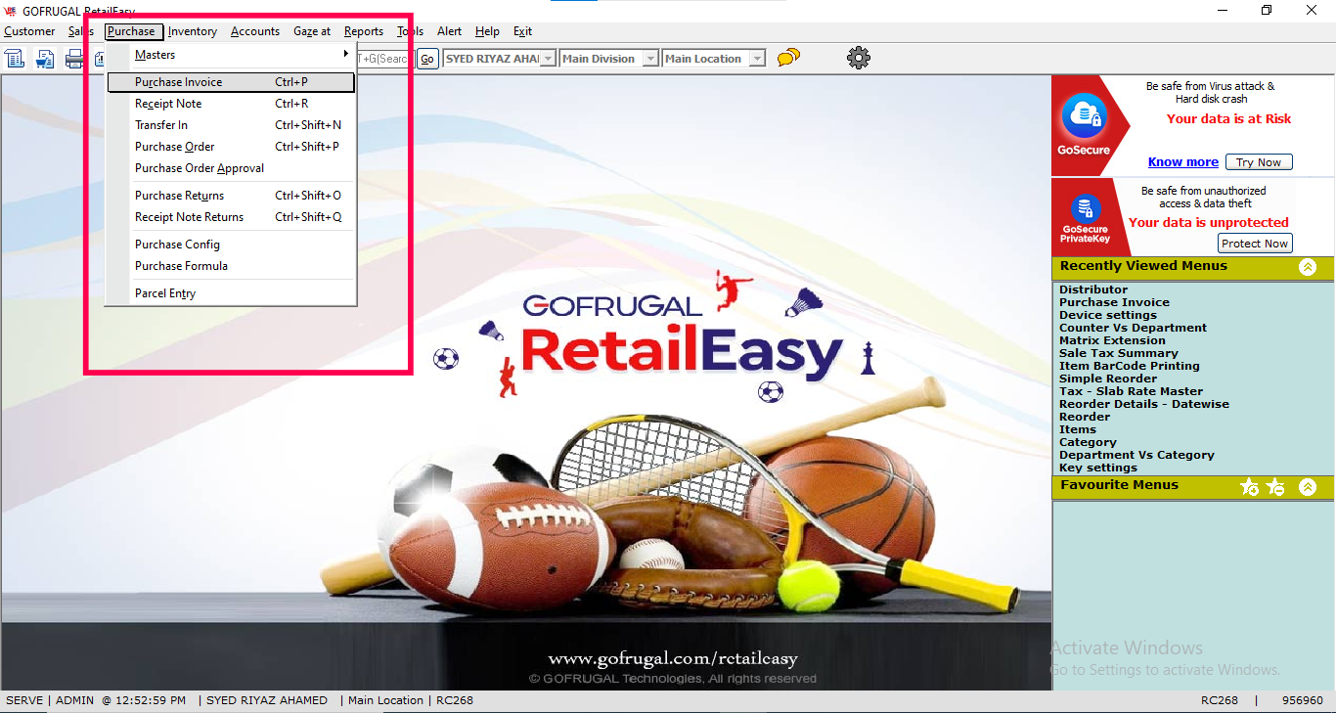Open Simple Reorder from recent menus
Screen dimensions: 1336x713
pyautogui.click(x=1108, y=379)
